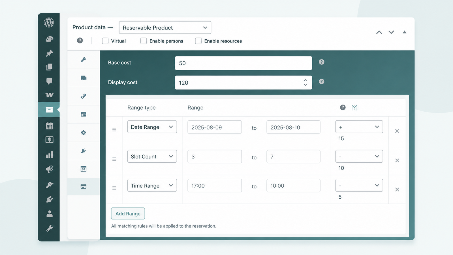Open Shipping truck tab in product data
Screen dimensions: 453x255
click(84, 78)
